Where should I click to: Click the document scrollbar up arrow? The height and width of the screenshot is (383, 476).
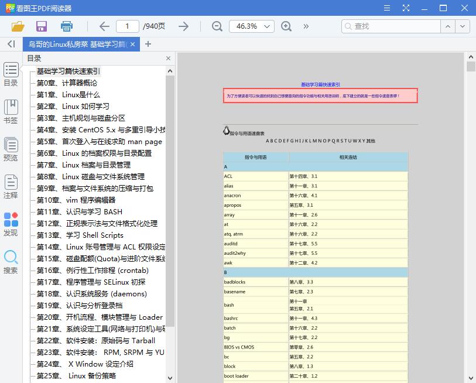pos(471,57)
